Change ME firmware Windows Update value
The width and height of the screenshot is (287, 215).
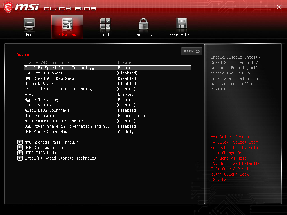[x=126, y=121]
